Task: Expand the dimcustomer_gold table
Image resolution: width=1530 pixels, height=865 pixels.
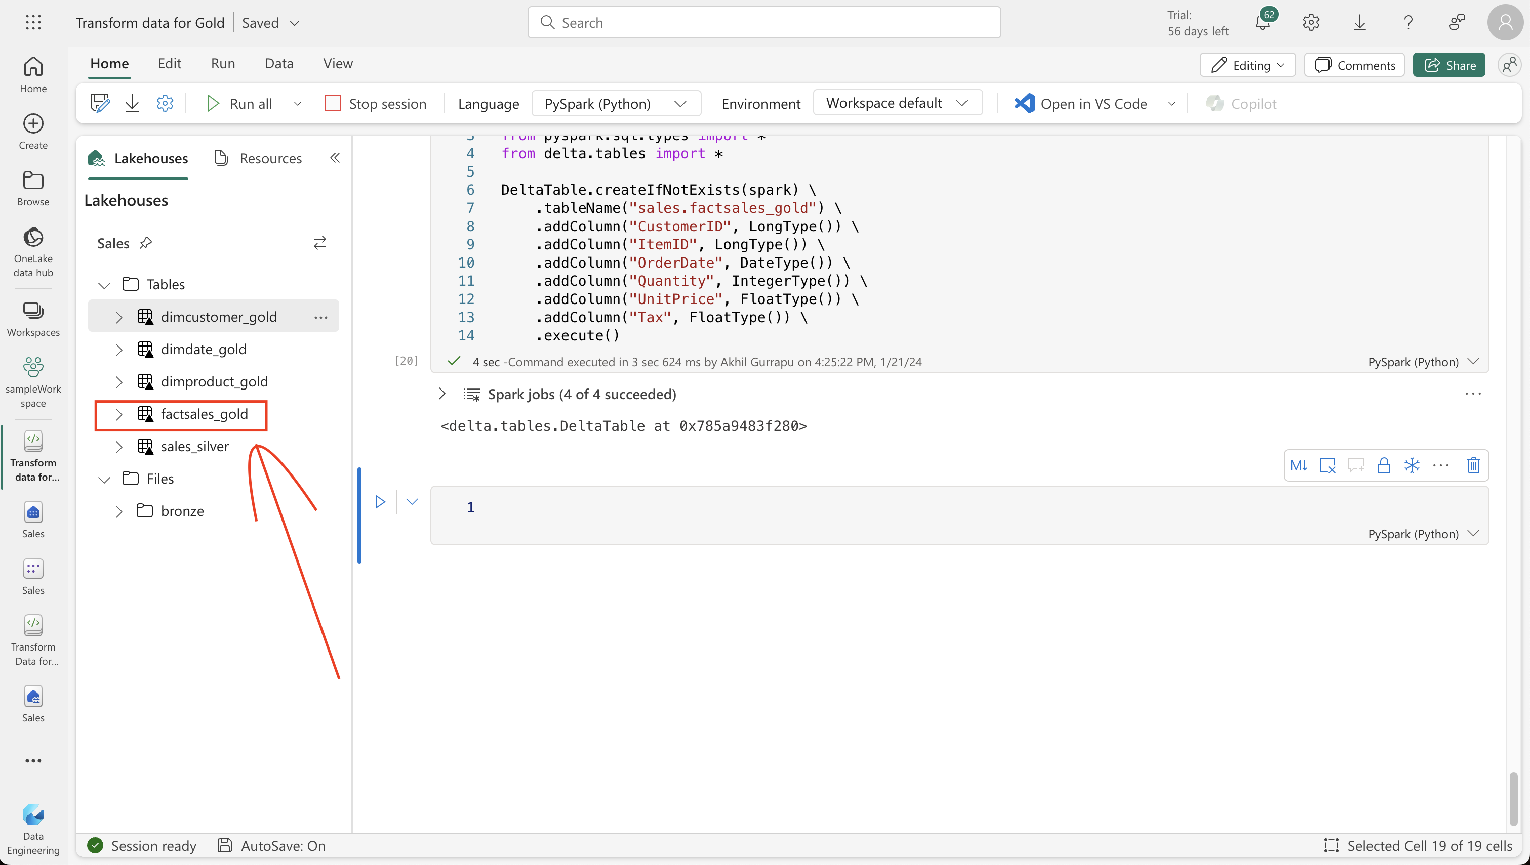Action: (x=119, y=317)
